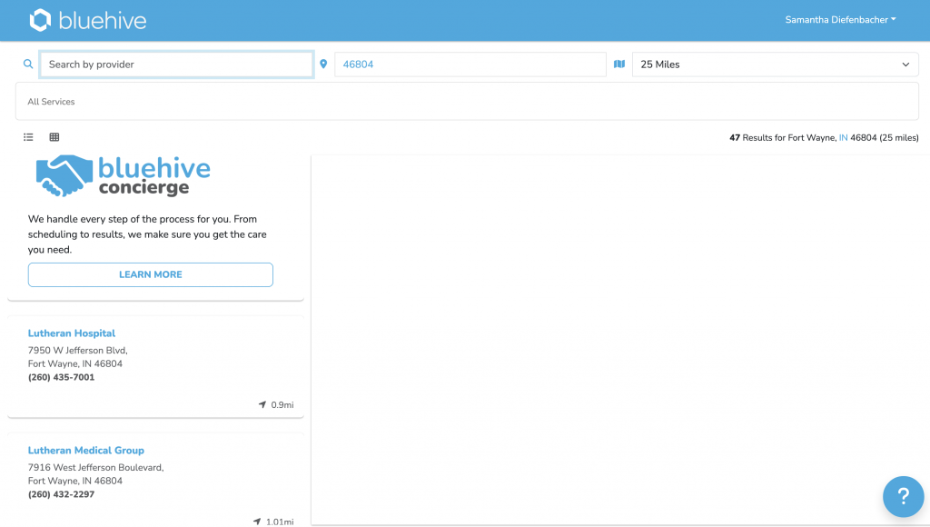This screenshot has height=527, width=930.
Task: Open the All Services filter box
Action: click(467, 102)
